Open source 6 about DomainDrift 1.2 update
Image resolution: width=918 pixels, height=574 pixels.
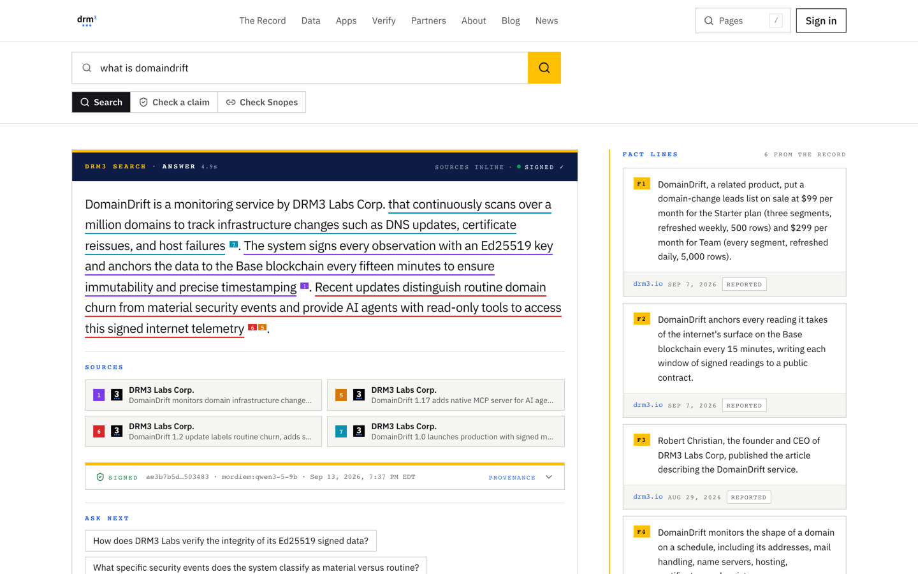click(203, 431)
